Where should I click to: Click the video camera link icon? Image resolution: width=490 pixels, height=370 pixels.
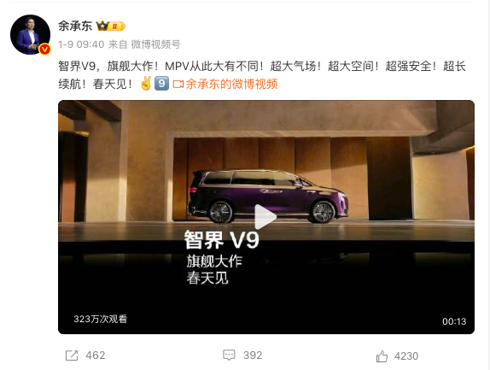(x=178, y=84)
